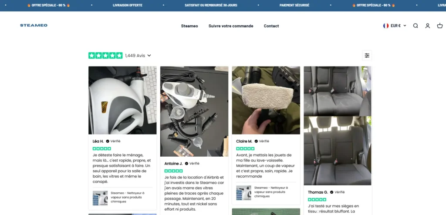Open the review filter settings icon
Screen dimensions: 446x215
[367, 55]
